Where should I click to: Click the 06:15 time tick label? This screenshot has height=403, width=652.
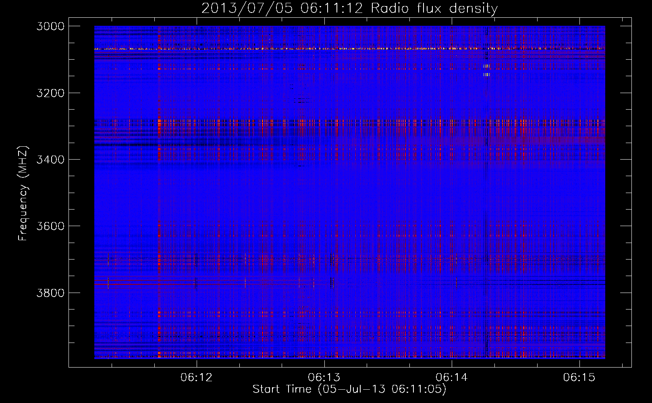coord(579,377)
